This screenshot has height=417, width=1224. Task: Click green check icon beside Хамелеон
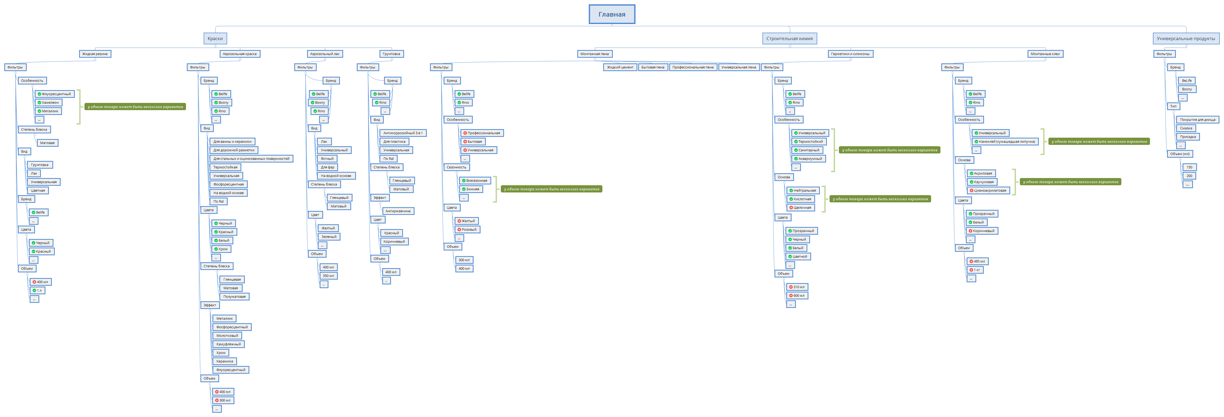pos(39,103)
